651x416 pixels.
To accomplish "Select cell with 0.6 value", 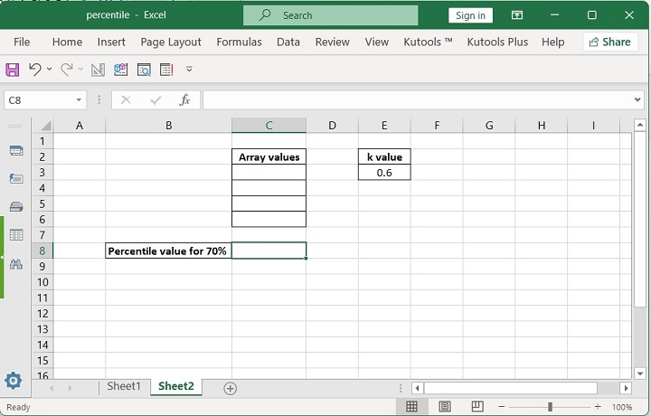I will [384, 173].
